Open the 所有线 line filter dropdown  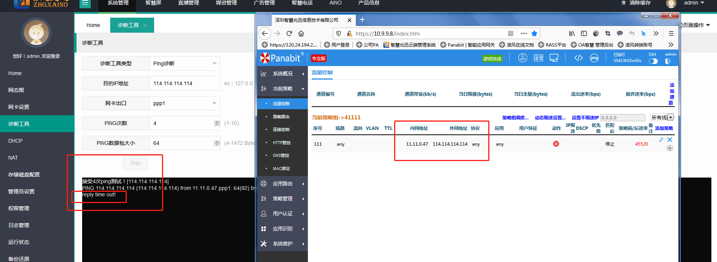point(662,117)
